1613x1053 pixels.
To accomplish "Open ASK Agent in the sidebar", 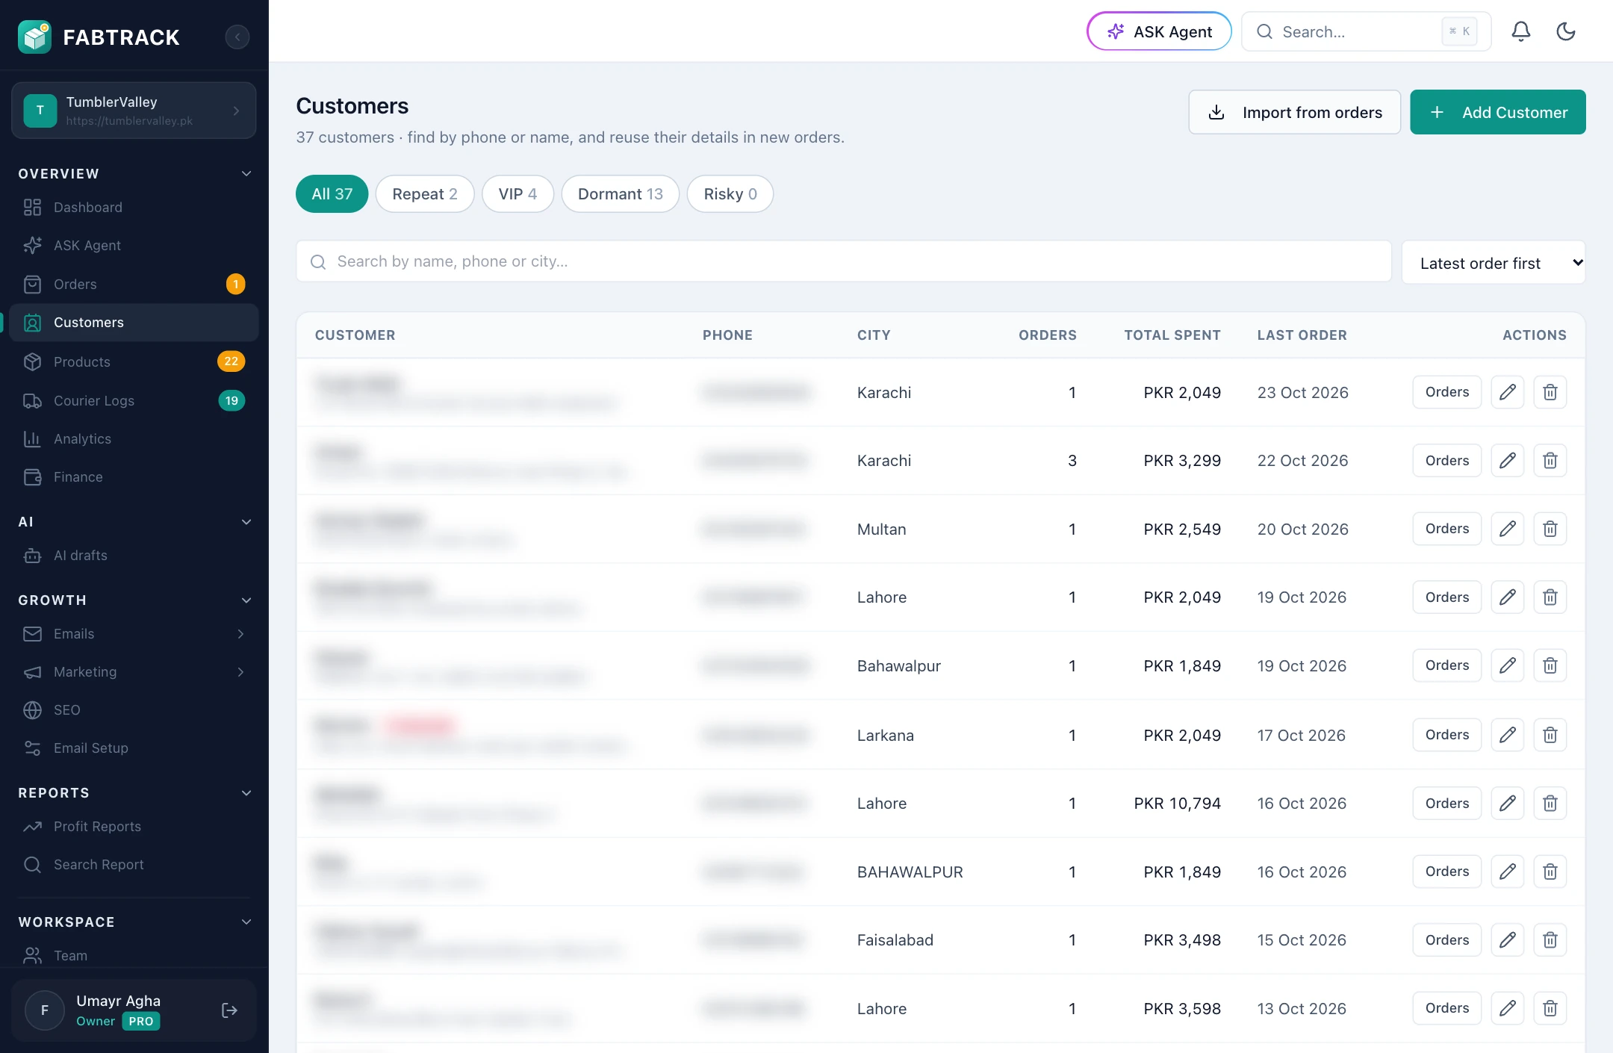I will pos(134,245).
